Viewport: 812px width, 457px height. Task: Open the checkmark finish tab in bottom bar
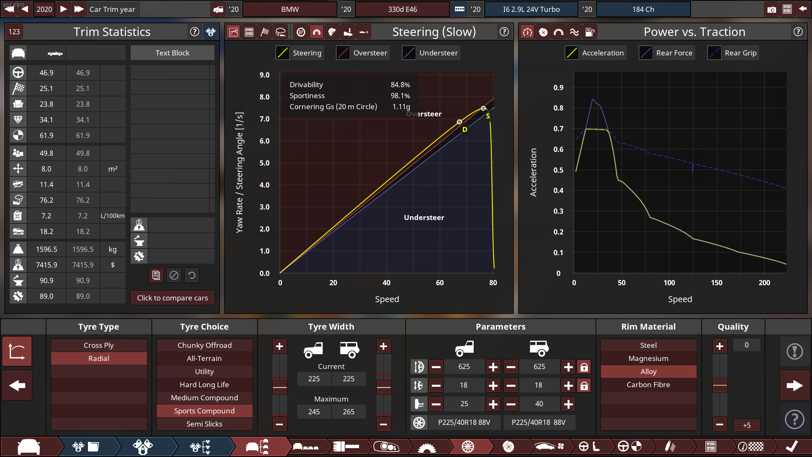[792, 446]
